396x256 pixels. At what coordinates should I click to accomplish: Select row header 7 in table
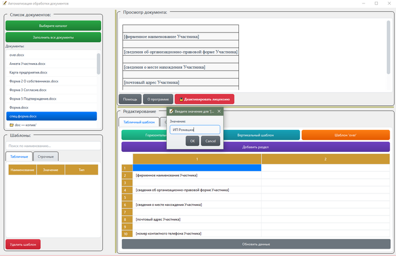point(127,212)
